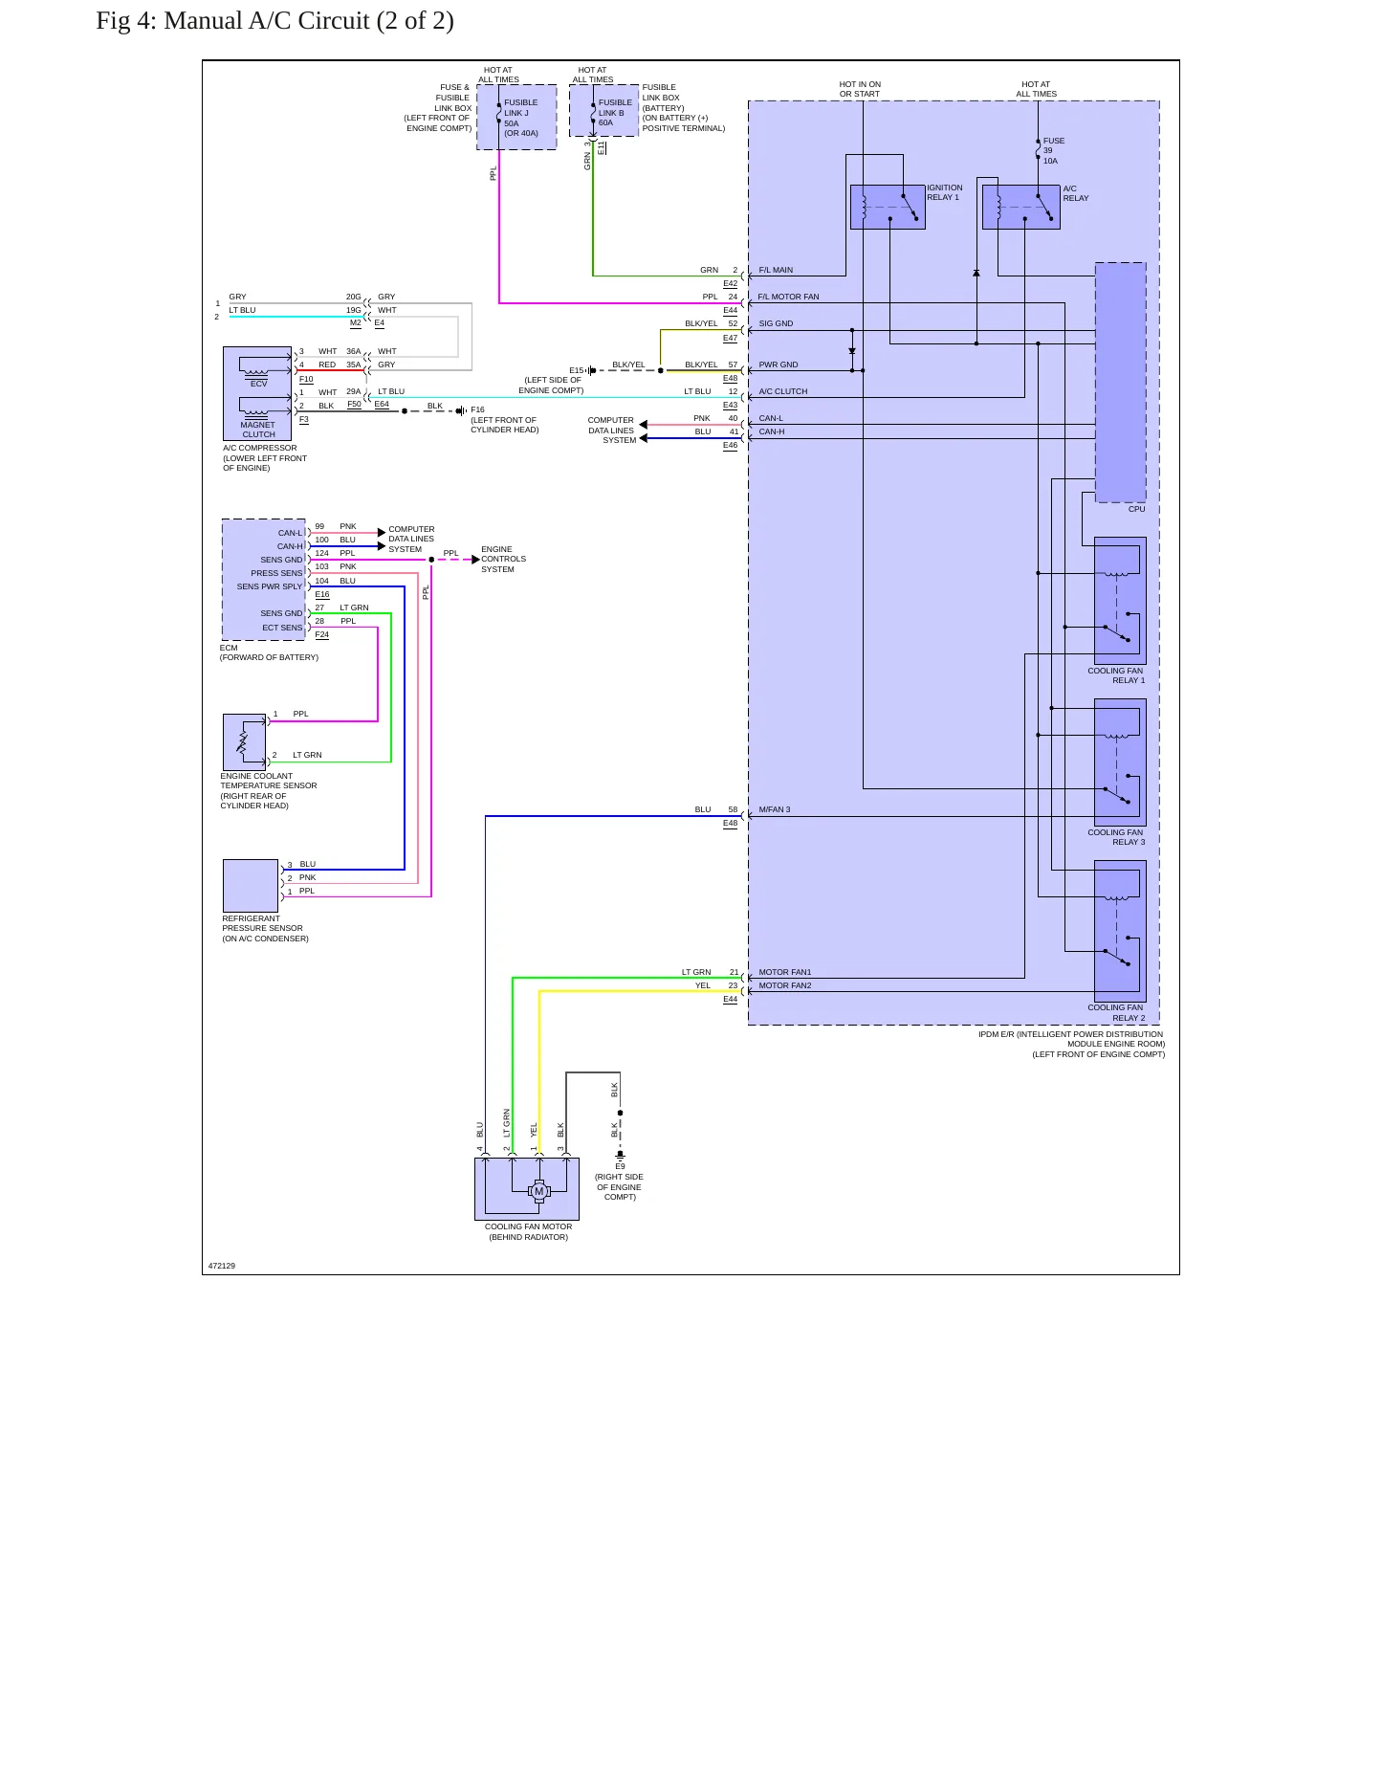This screenshot has height=1789, width=1382.
Task: Click the "COOLING FAN MOTOR" caption
Action: pos(528,1226)
